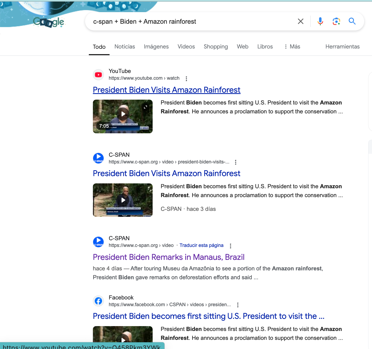Click into the search input field
Image resolution: width=372 pixels, height=349 pixels.
(x=188, y=22)
